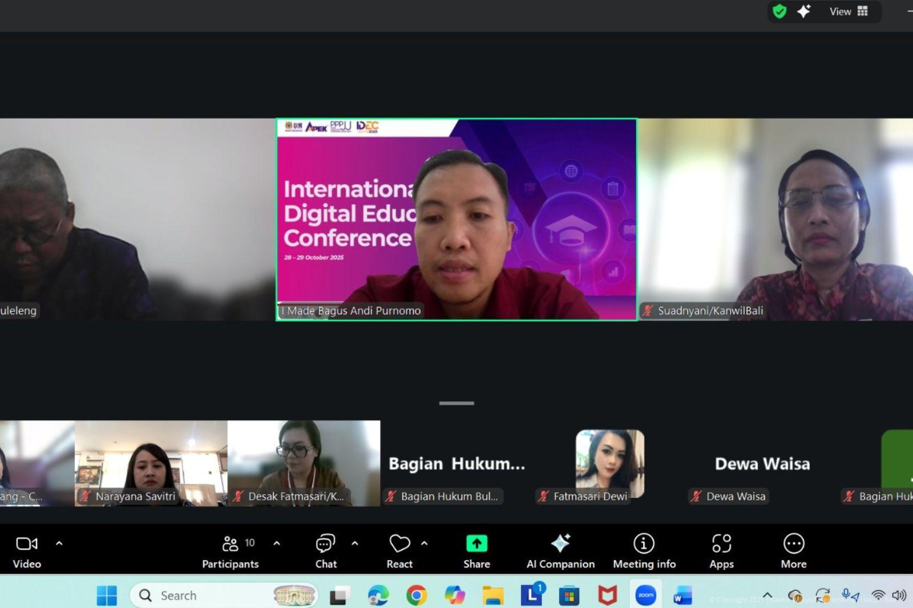Start screen sharing with Share
913x608 pixels.
pos(476,551)
